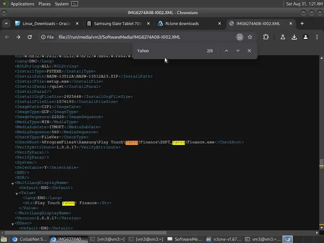Click Yahoo highlight in Play Touch string
The image size is (324, 243).
68,203
